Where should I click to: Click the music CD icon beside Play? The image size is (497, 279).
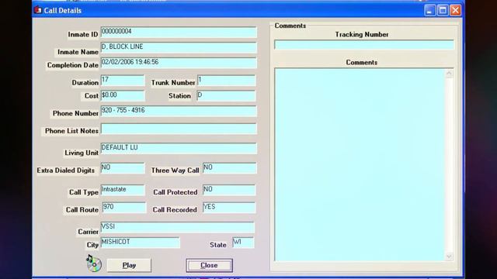pos(94,263)
